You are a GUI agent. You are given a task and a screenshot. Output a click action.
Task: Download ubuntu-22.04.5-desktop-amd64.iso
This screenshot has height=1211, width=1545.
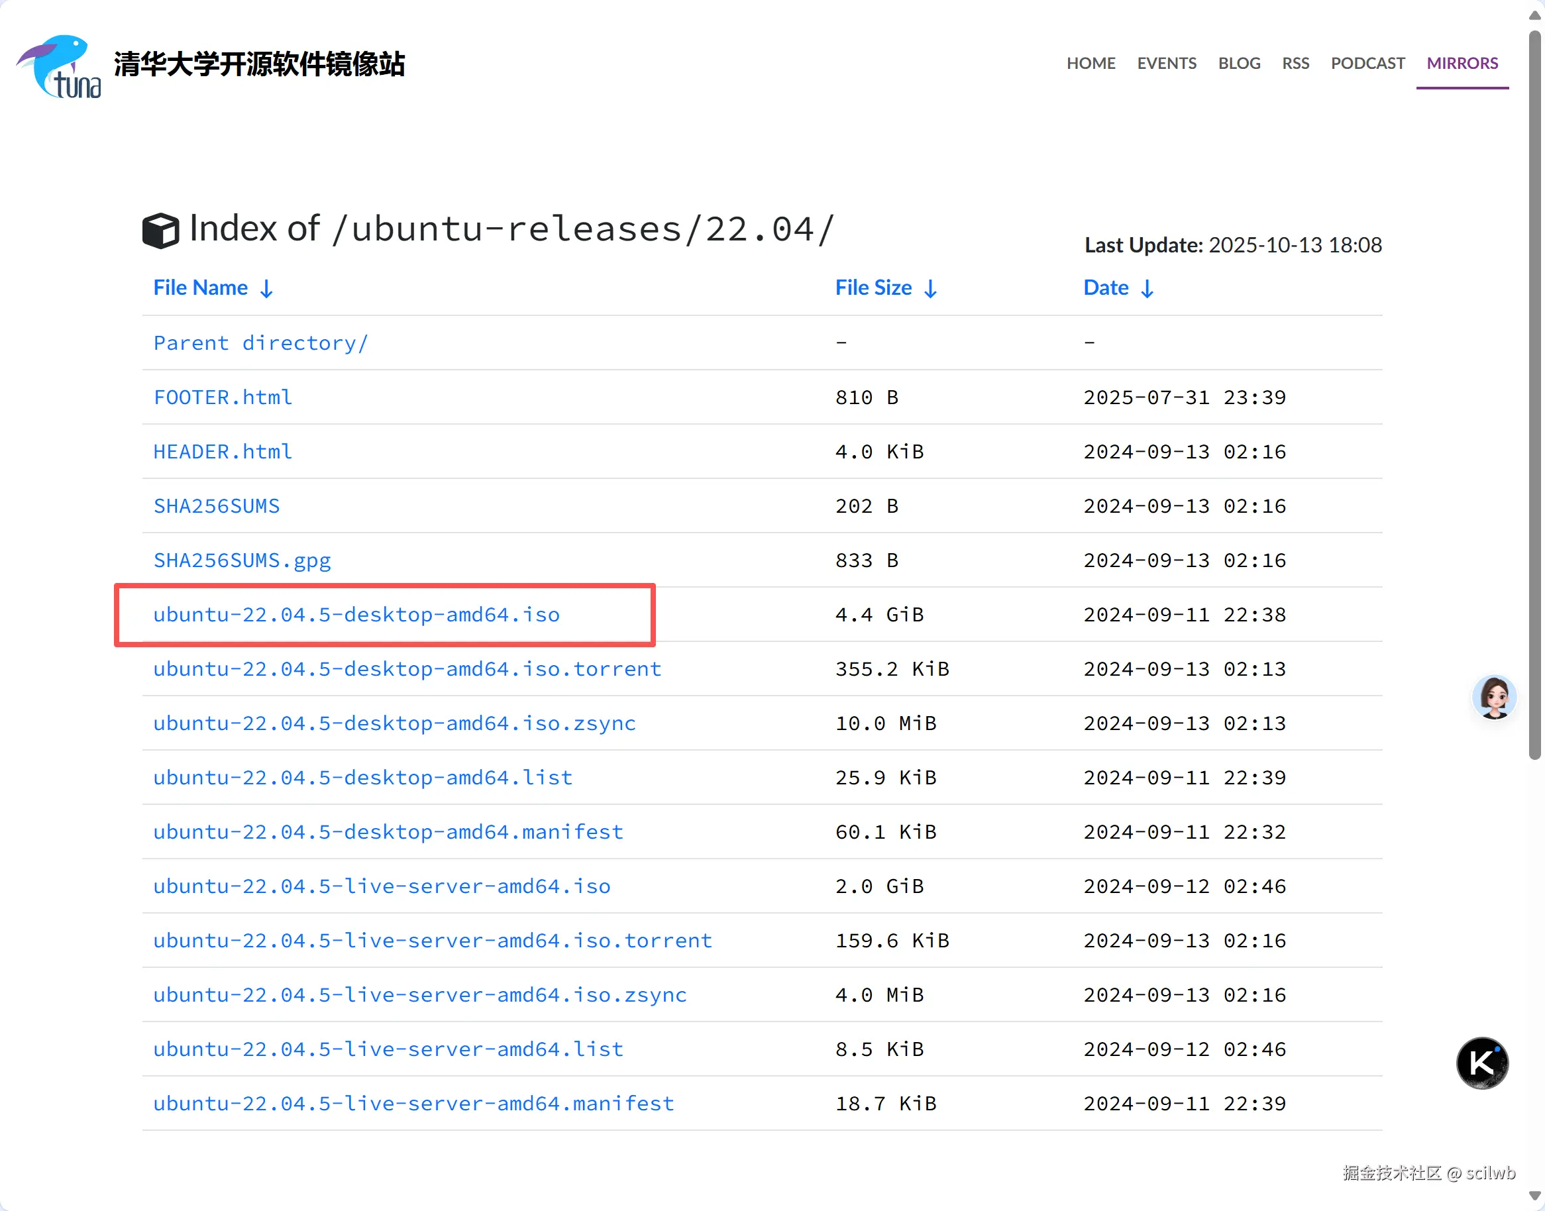click(356, 615)
